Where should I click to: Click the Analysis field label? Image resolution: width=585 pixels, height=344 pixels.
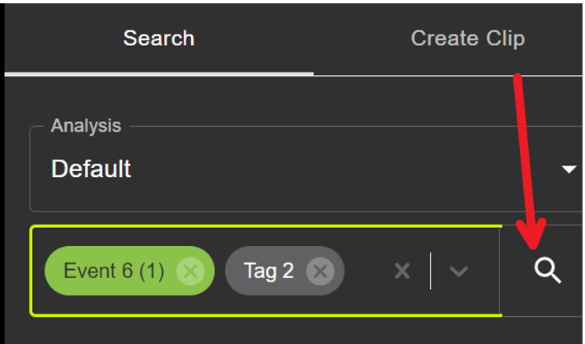87,126
